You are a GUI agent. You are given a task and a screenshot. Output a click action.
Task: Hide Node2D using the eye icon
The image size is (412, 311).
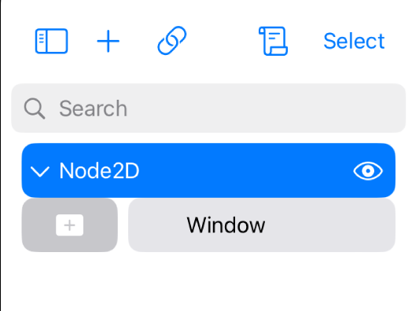(368, 171)
